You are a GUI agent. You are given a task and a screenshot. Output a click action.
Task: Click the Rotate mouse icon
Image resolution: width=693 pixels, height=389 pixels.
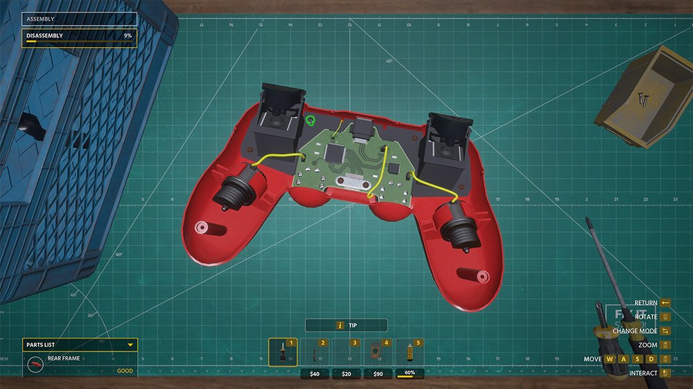[666, 317]
